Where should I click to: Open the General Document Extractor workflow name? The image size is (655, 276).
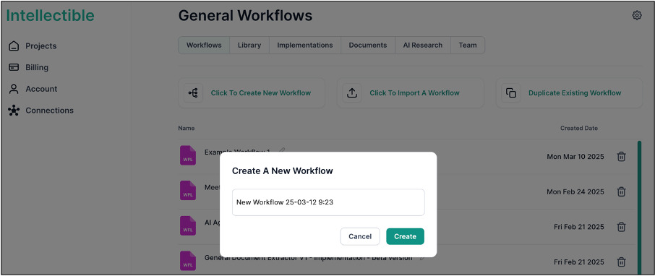(308, 258)
